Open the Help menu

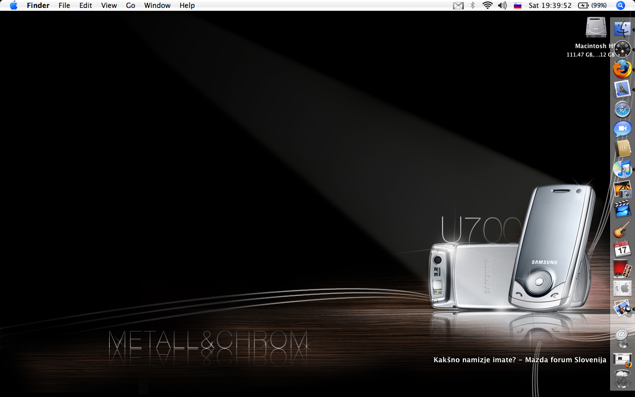click(187, 5)
